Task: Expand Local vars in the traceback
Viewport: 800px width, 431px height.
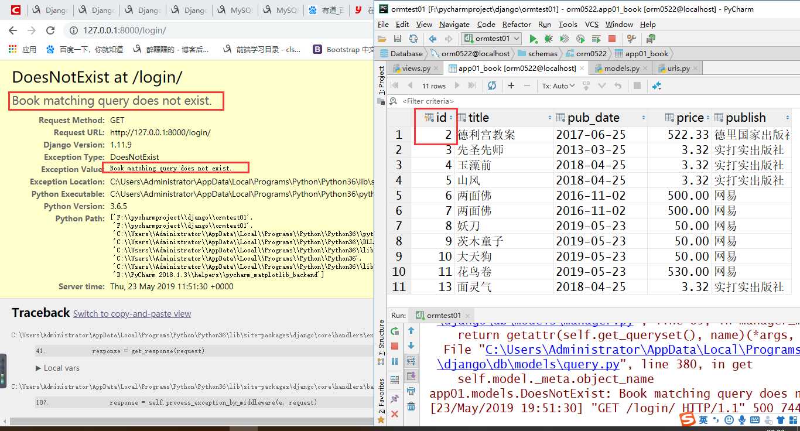Action: [57, 368]
